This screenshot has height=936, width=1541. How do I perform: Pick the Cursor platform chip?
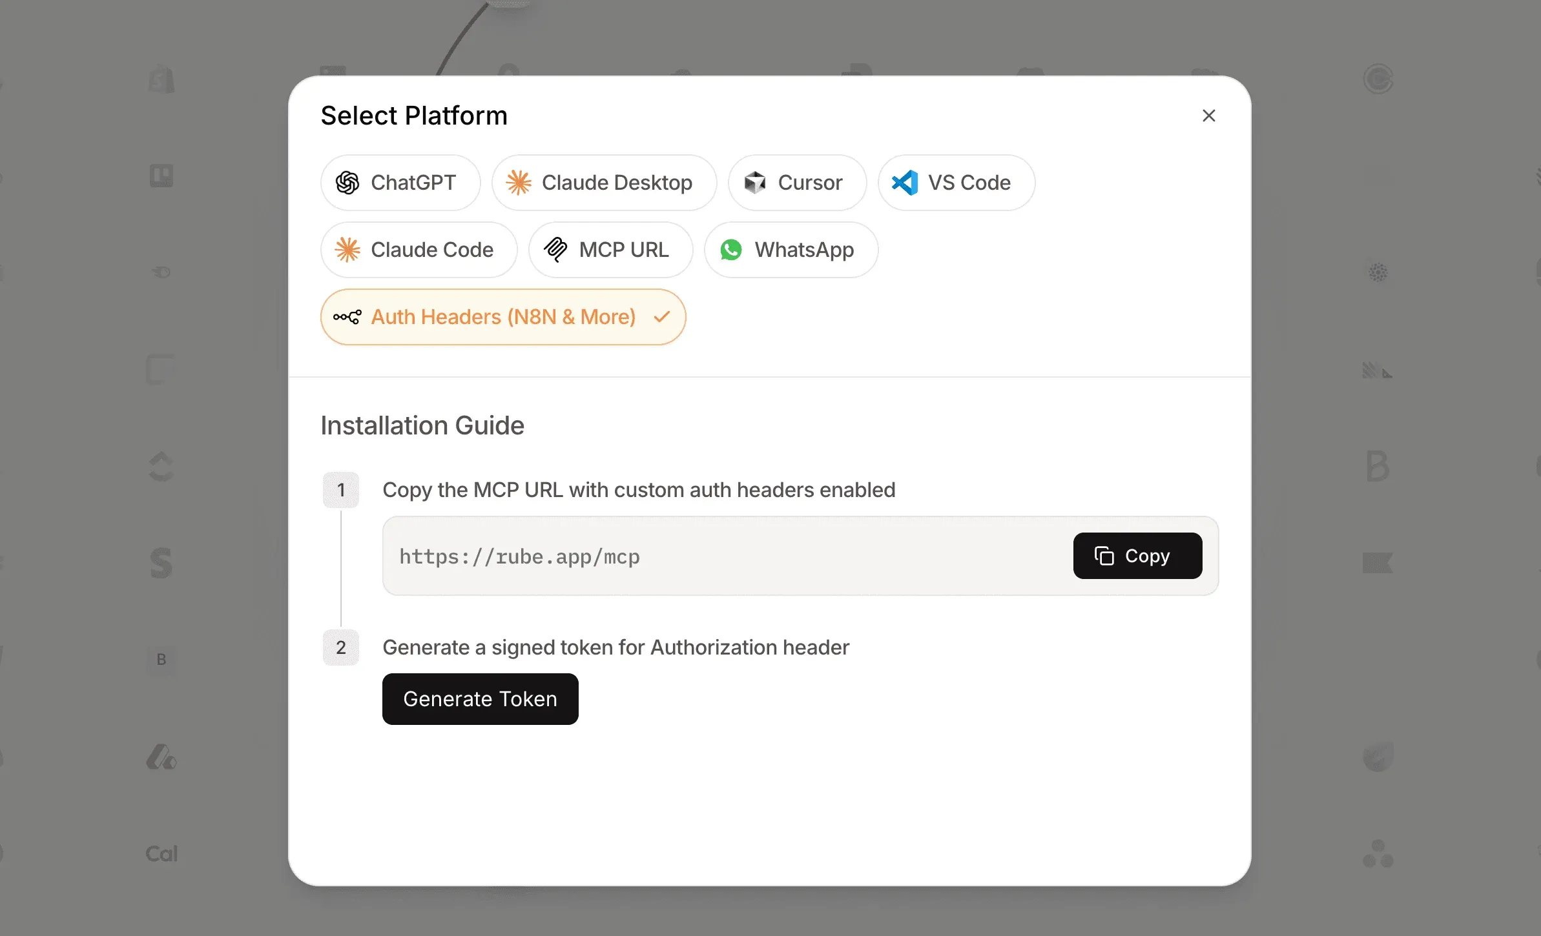pos(797,183)
